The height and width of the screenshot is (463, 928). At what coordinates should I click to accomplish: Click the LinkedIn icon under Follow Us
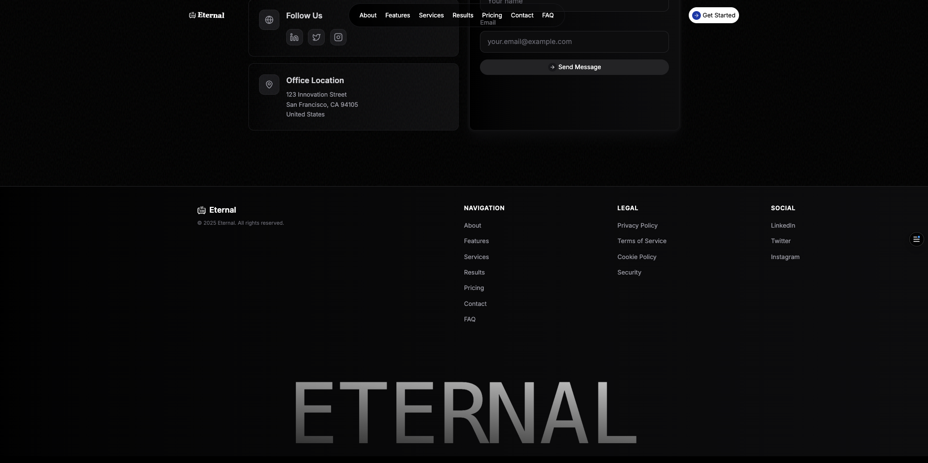click(294, 37)
